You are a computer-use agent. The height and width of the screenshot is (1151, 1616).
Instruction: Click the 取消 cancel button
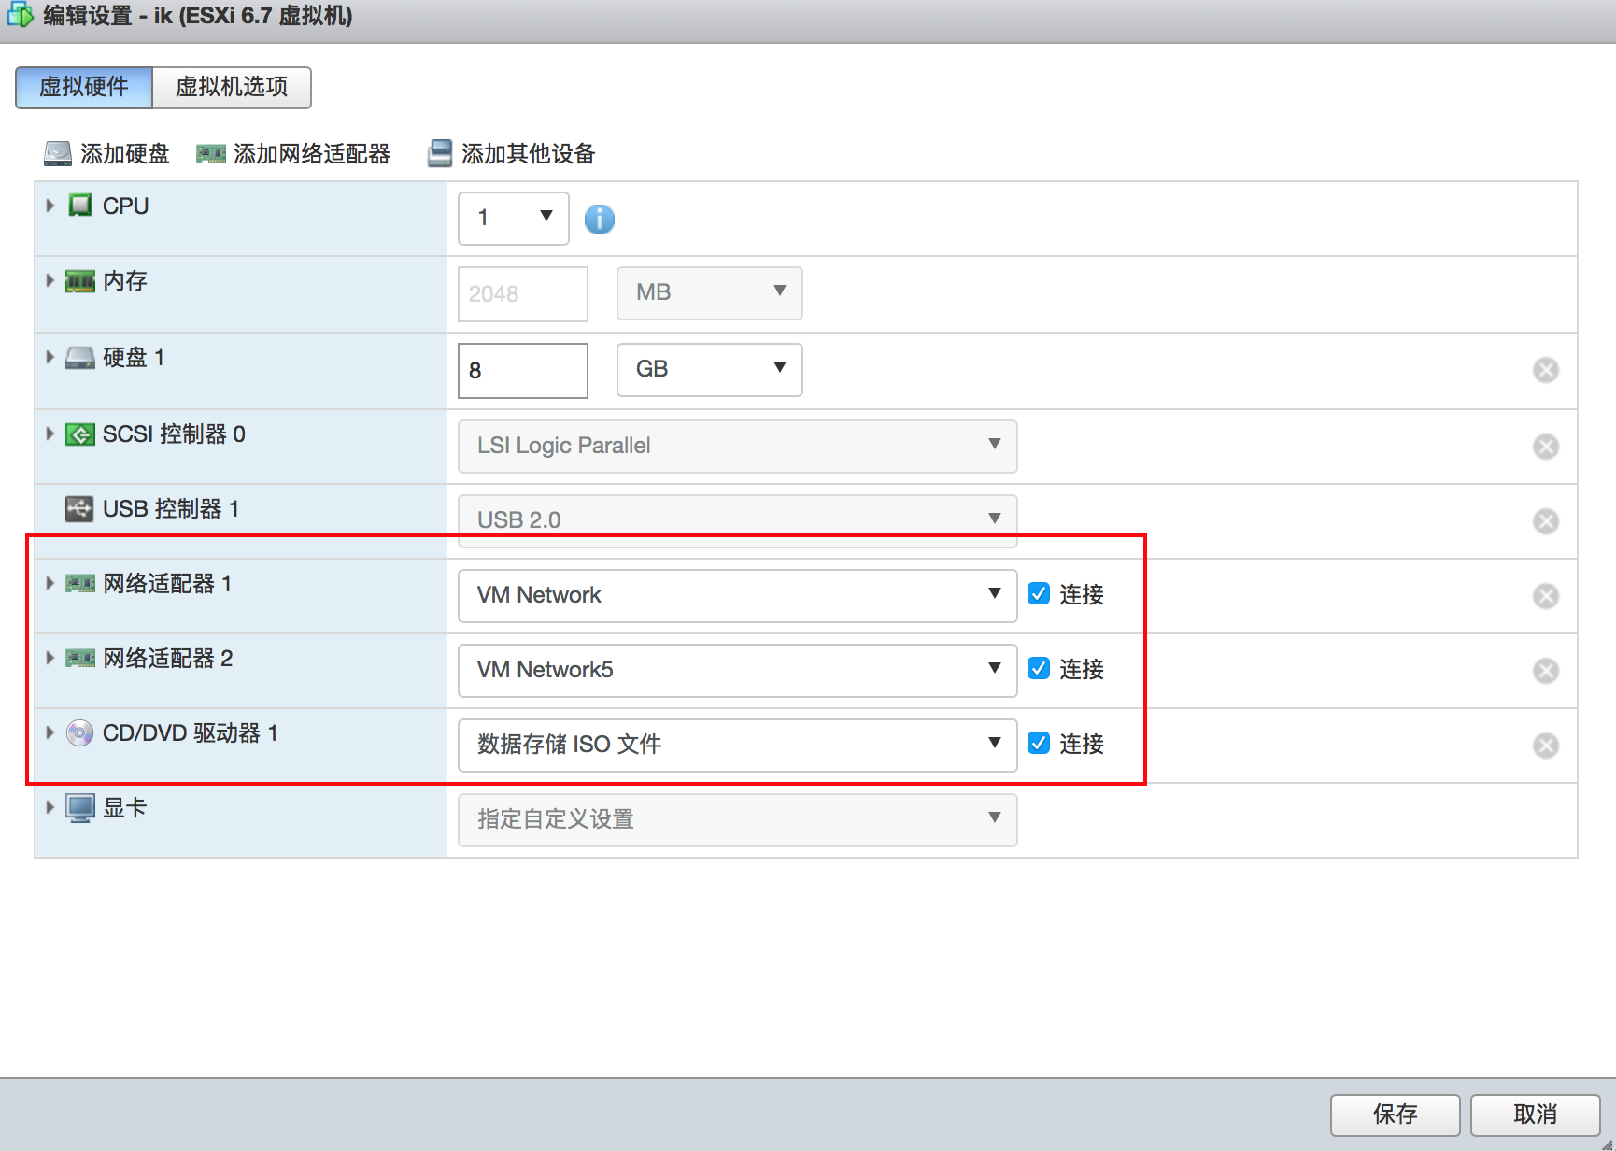point(1535,1114)
